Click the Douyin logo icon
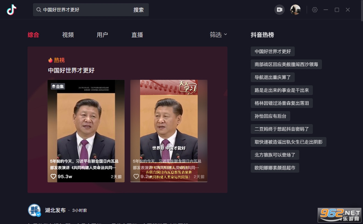 (11, 10)
